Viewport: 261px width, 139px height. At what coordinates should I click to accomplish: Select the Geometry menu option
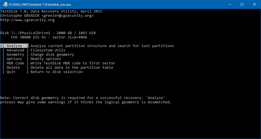click(x=15, y=55)
